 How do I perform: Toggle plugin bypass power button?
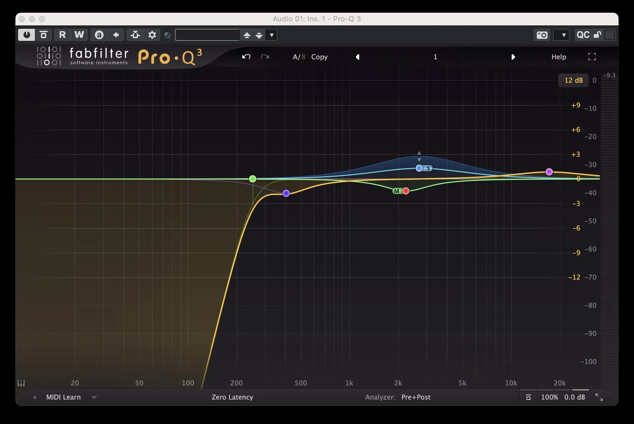[26, 35]
